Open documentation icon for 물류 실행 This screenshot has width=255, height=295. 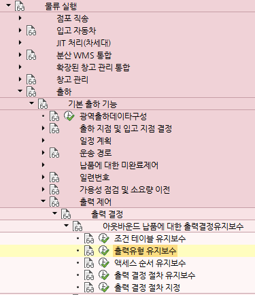point(20,6)
